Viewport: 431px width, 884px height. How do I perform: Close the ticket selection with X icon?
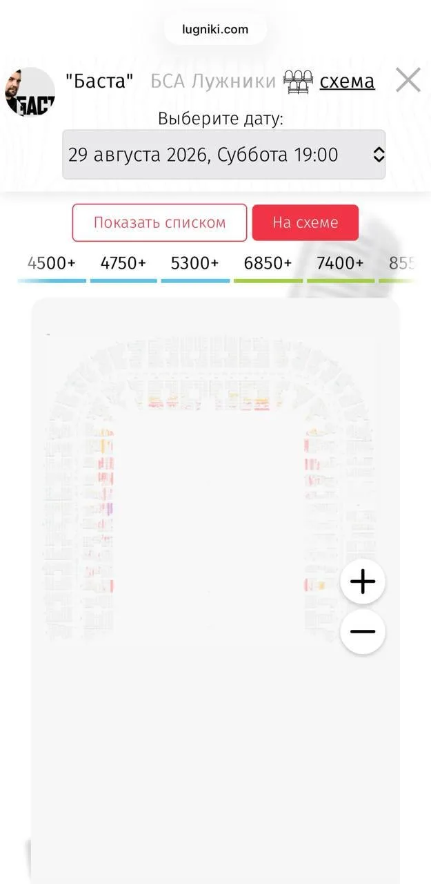[x=408, y=81]
